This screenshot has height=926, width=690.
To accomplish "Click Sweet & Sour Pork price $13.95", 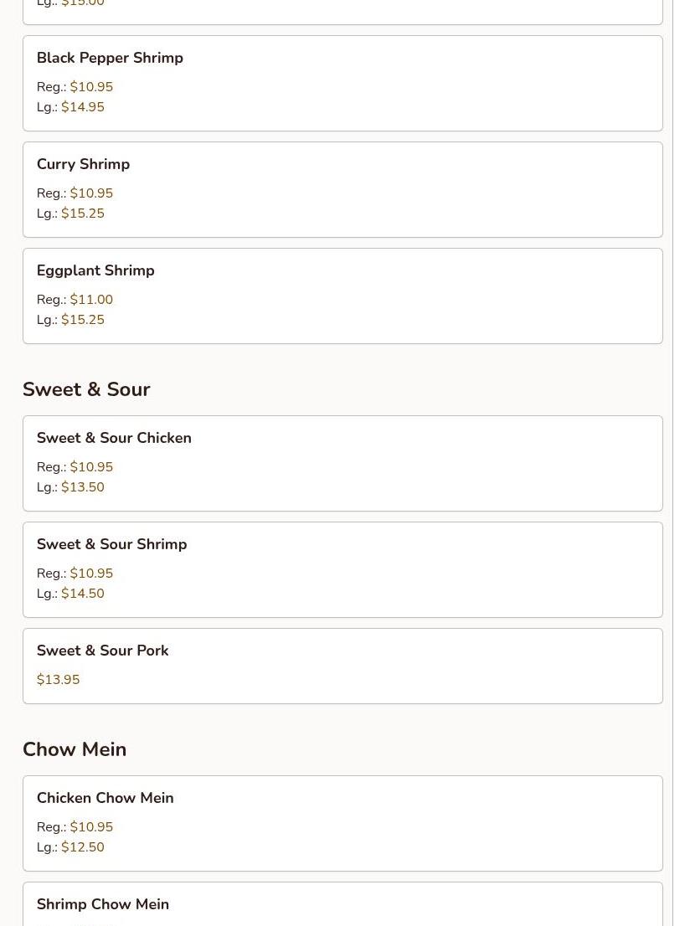I will pyautogui.click(x=58, y=680).
